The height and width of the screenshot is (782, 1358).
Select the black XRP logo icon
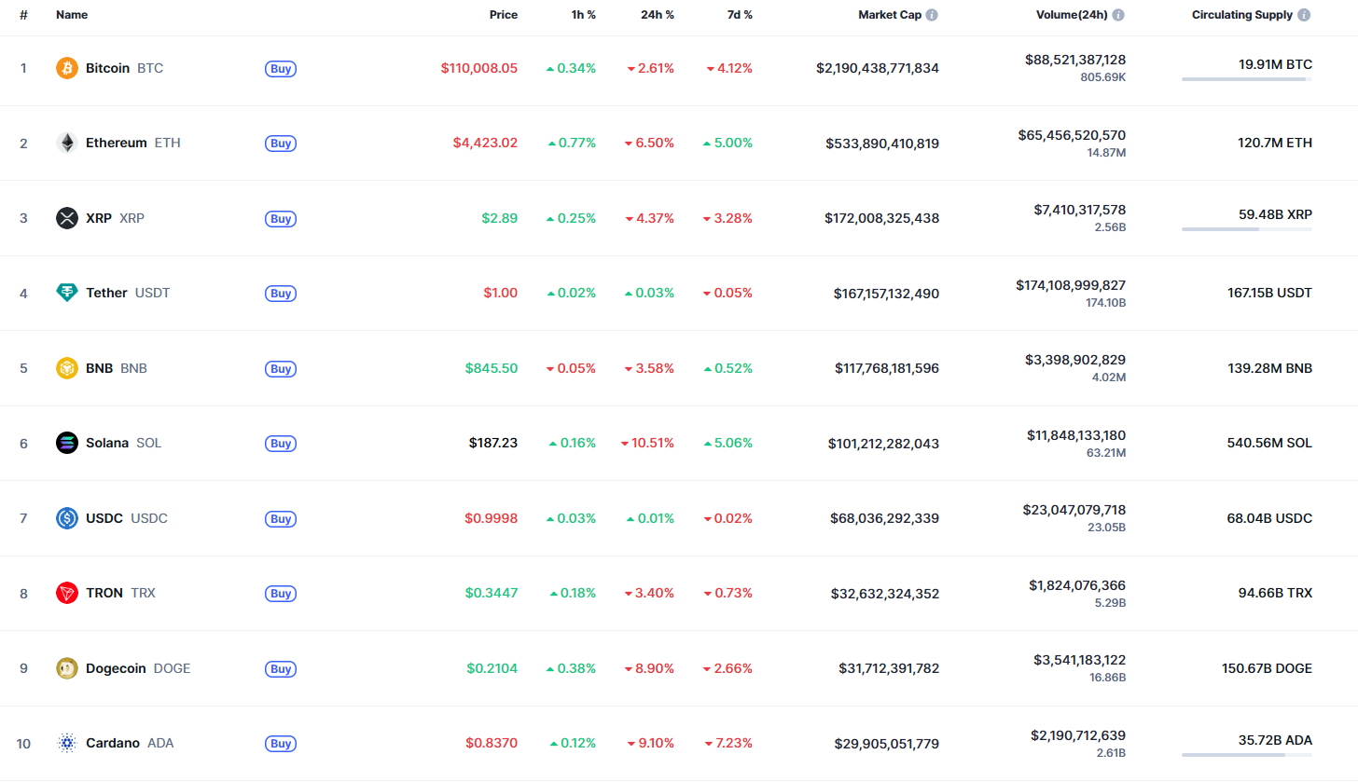[67, 218]
